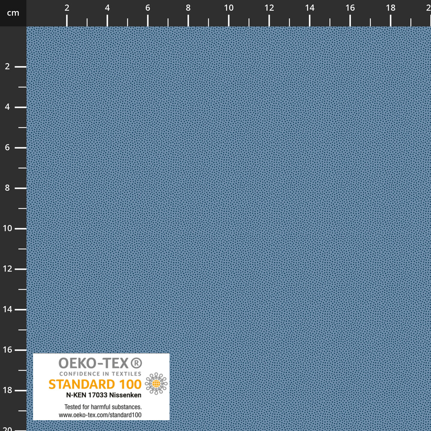Click the registered trademark symbol after OEKO-TEX

click(x=136, y=363)
